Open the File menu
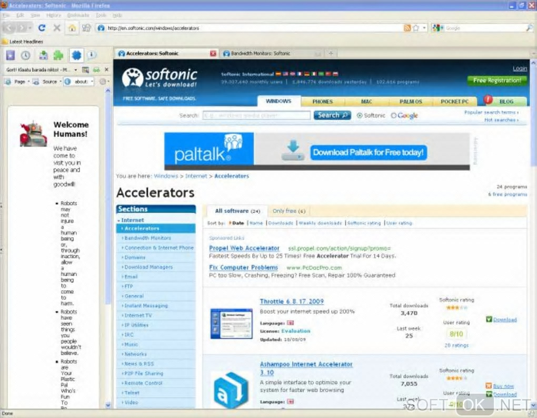 pos(6,15)
